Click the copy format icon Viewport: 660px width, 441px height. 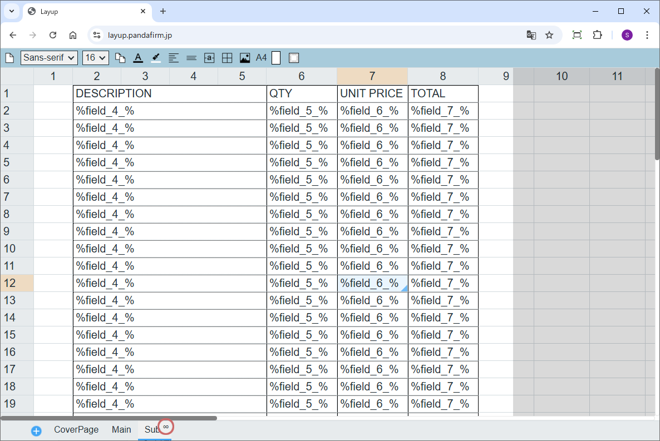tap(120, 58)
